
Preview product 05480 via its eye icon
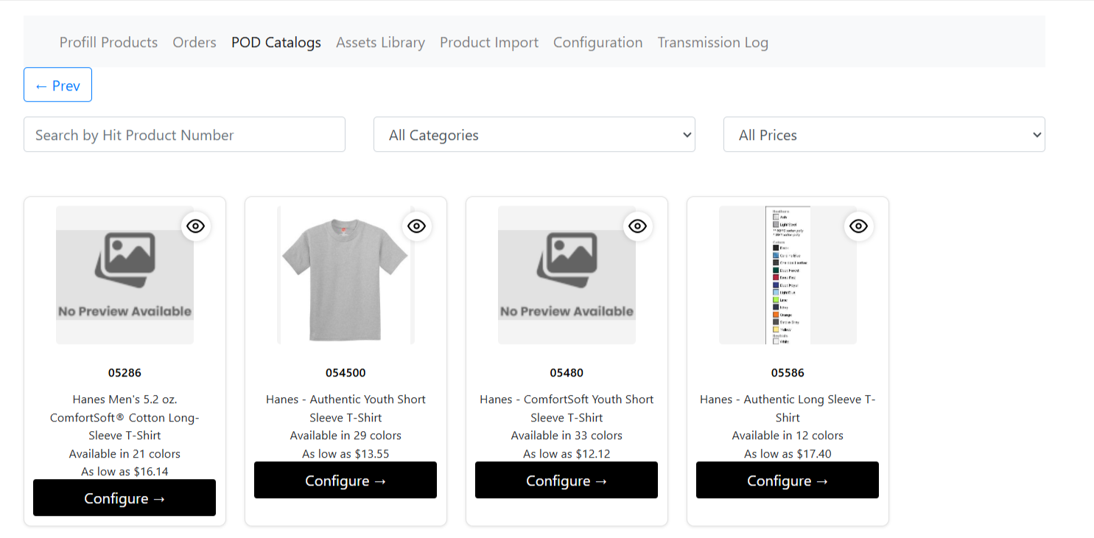(x=637, y=226)
